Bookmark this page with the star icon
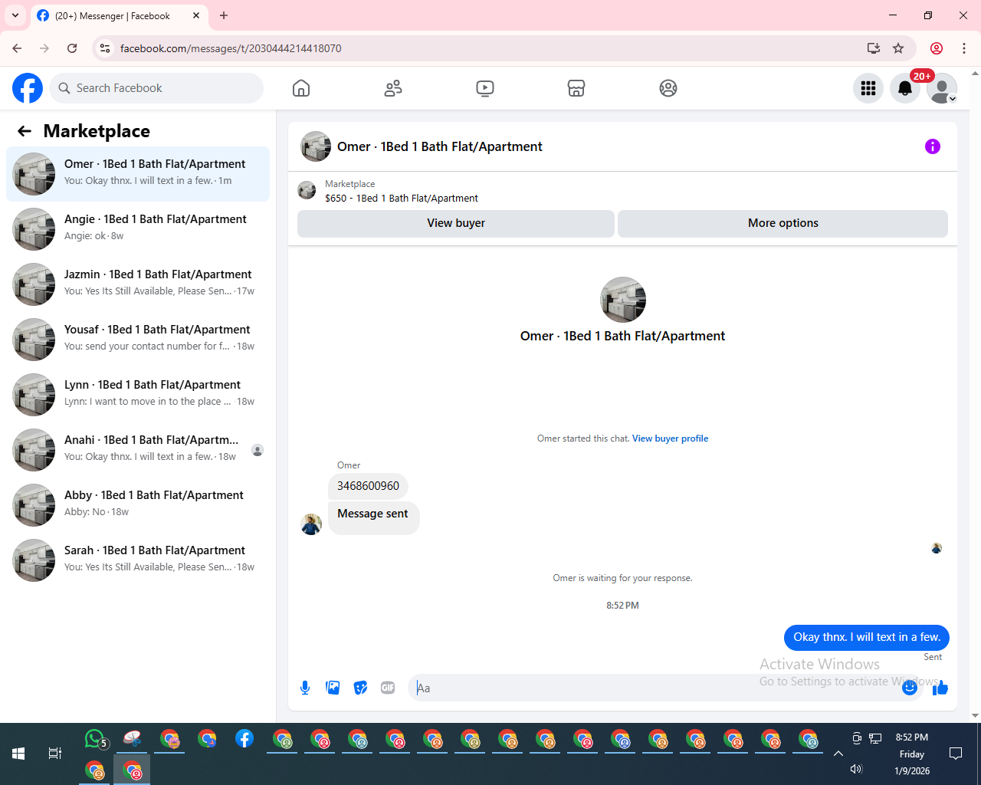Viewport: 981px width, 785px height. coord(898,48)
